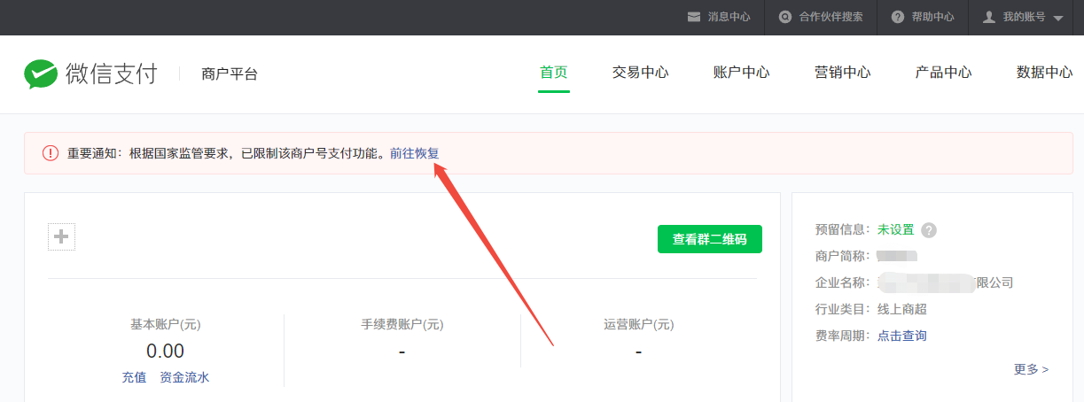Click the partner search magnifier icon
The height and width of the screenshot is (402, 1084).
point(785,17)
